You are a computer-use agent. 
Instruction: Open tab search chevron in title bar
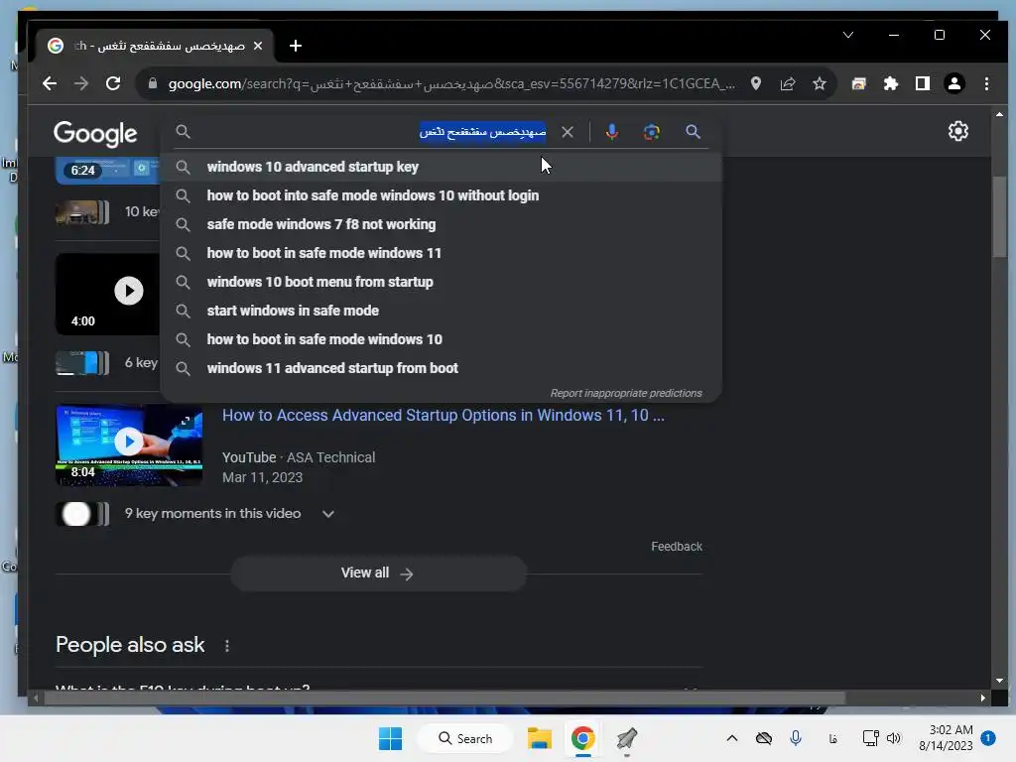point(848,35)
